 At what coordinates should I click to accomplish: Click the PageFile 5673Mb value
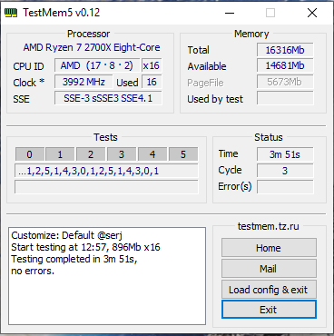click(x=285, y=82)
